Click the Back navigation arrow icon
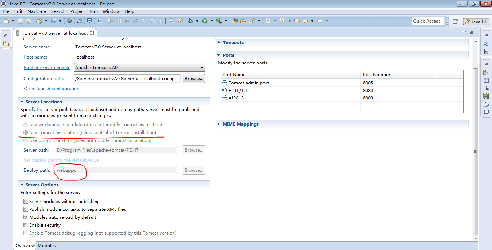Image resolution: width=492 pixels, height=250 pixels. click(305, 21)
